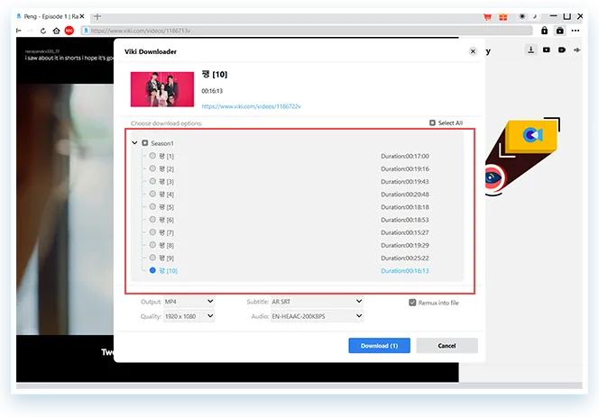Select episode 펭 [9] radio button
This screenshot has width=599, height=417.
(x=152, y=258)
